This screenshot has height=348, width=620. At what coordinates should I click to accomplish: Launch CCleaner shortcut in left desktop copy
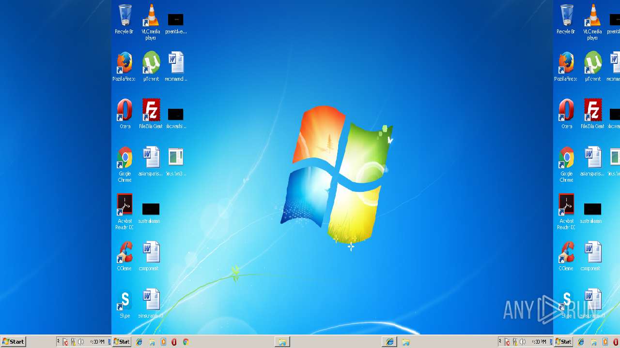tap(124, 256)
